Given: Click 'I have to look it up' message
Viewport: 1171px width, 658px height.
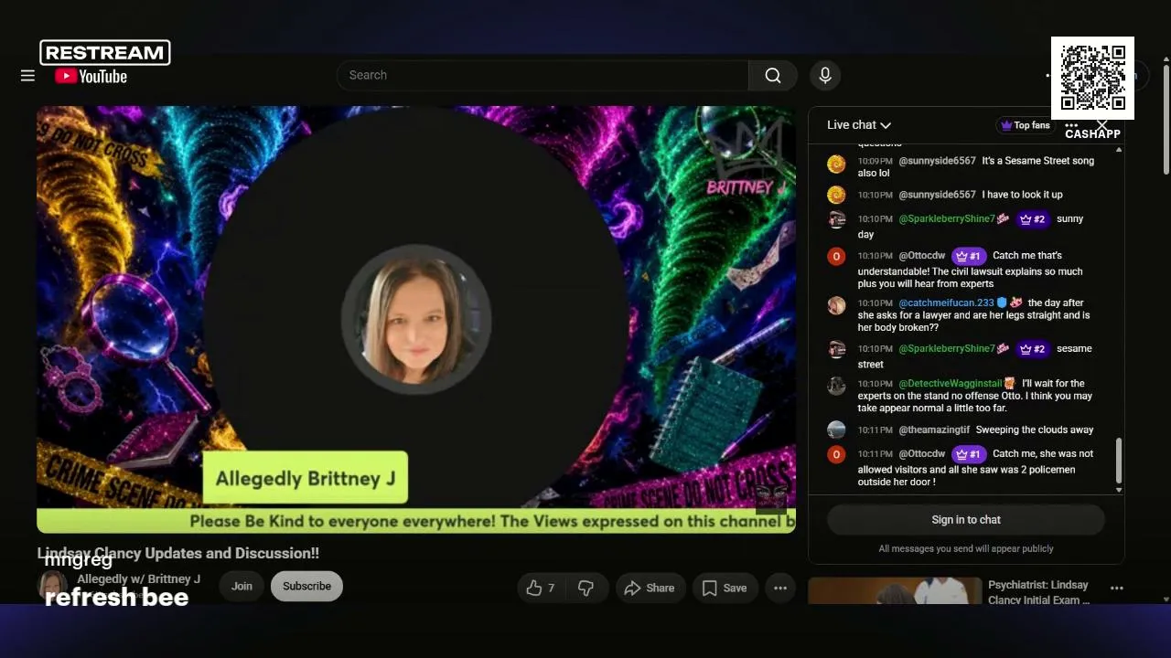Looking at the screenshot, I should 1022,195.
